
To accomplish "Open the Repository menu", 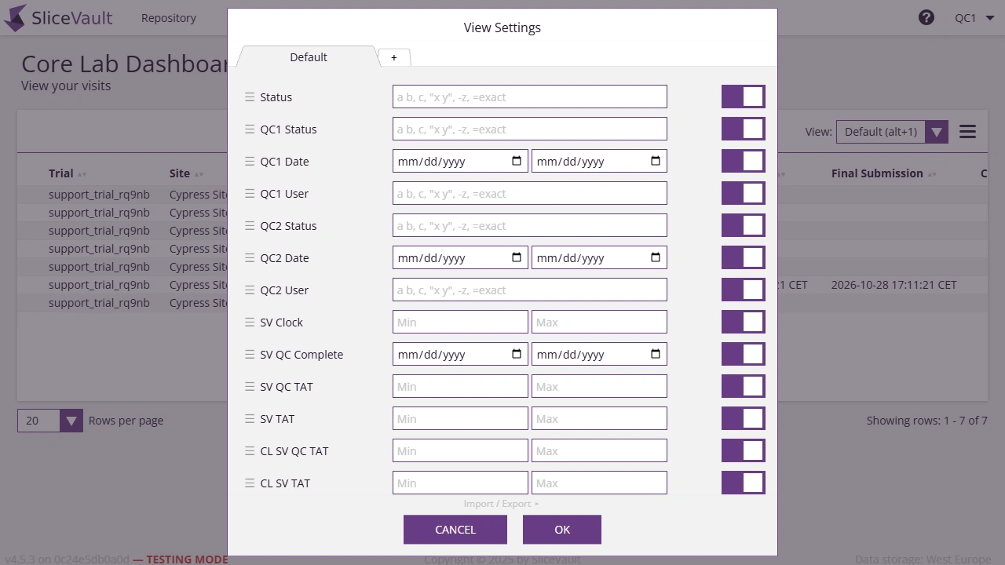I will [169, 18].
